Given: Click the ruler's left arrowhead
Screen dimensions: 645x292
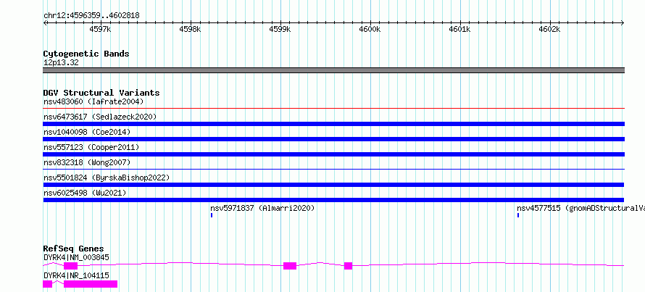Looking at the screenshot, I should [45, 23].
